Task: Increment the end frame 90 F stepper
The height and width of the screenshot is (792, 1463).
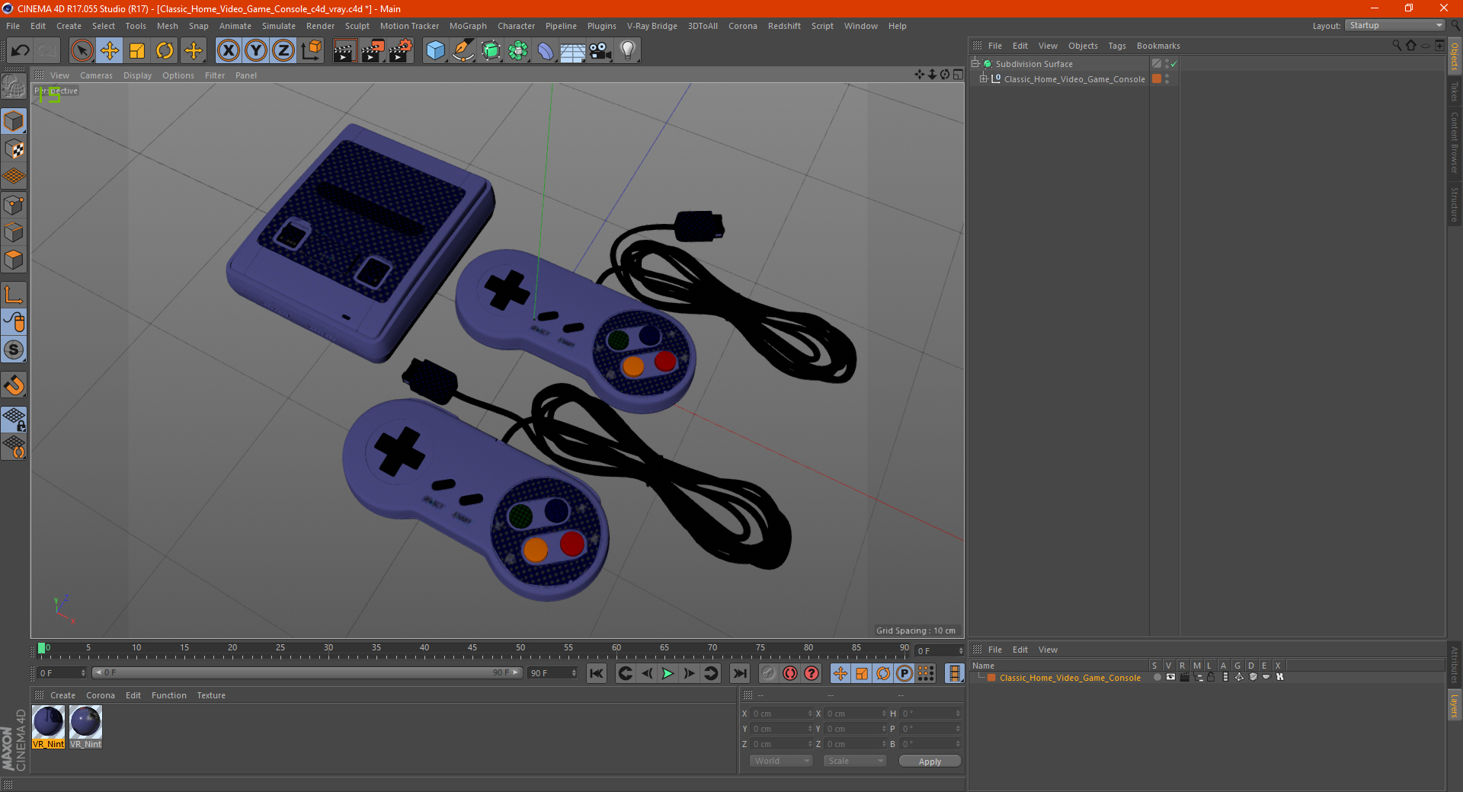Action: pyautogui.click(x=575, y=670)
